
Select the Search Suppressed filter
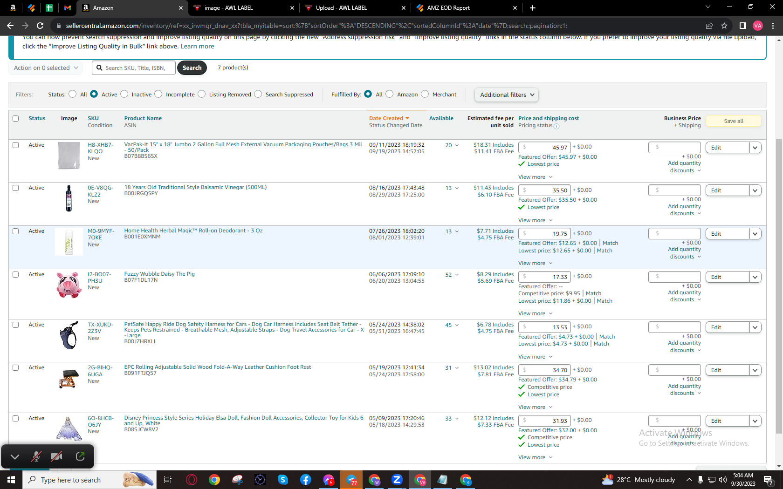click(258, 94)
